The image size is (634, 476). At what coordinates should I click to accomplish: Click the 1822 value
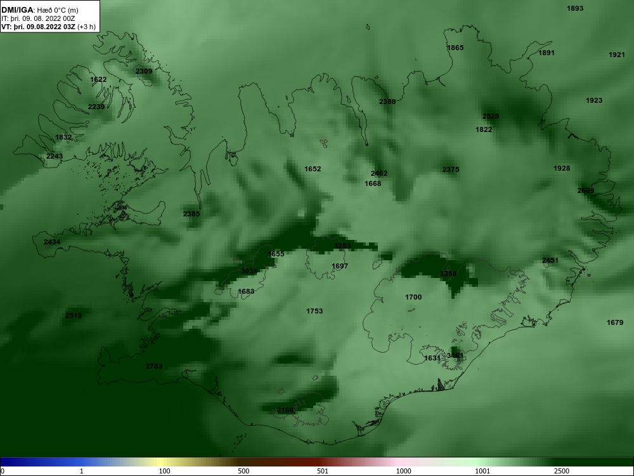point(484,129)
